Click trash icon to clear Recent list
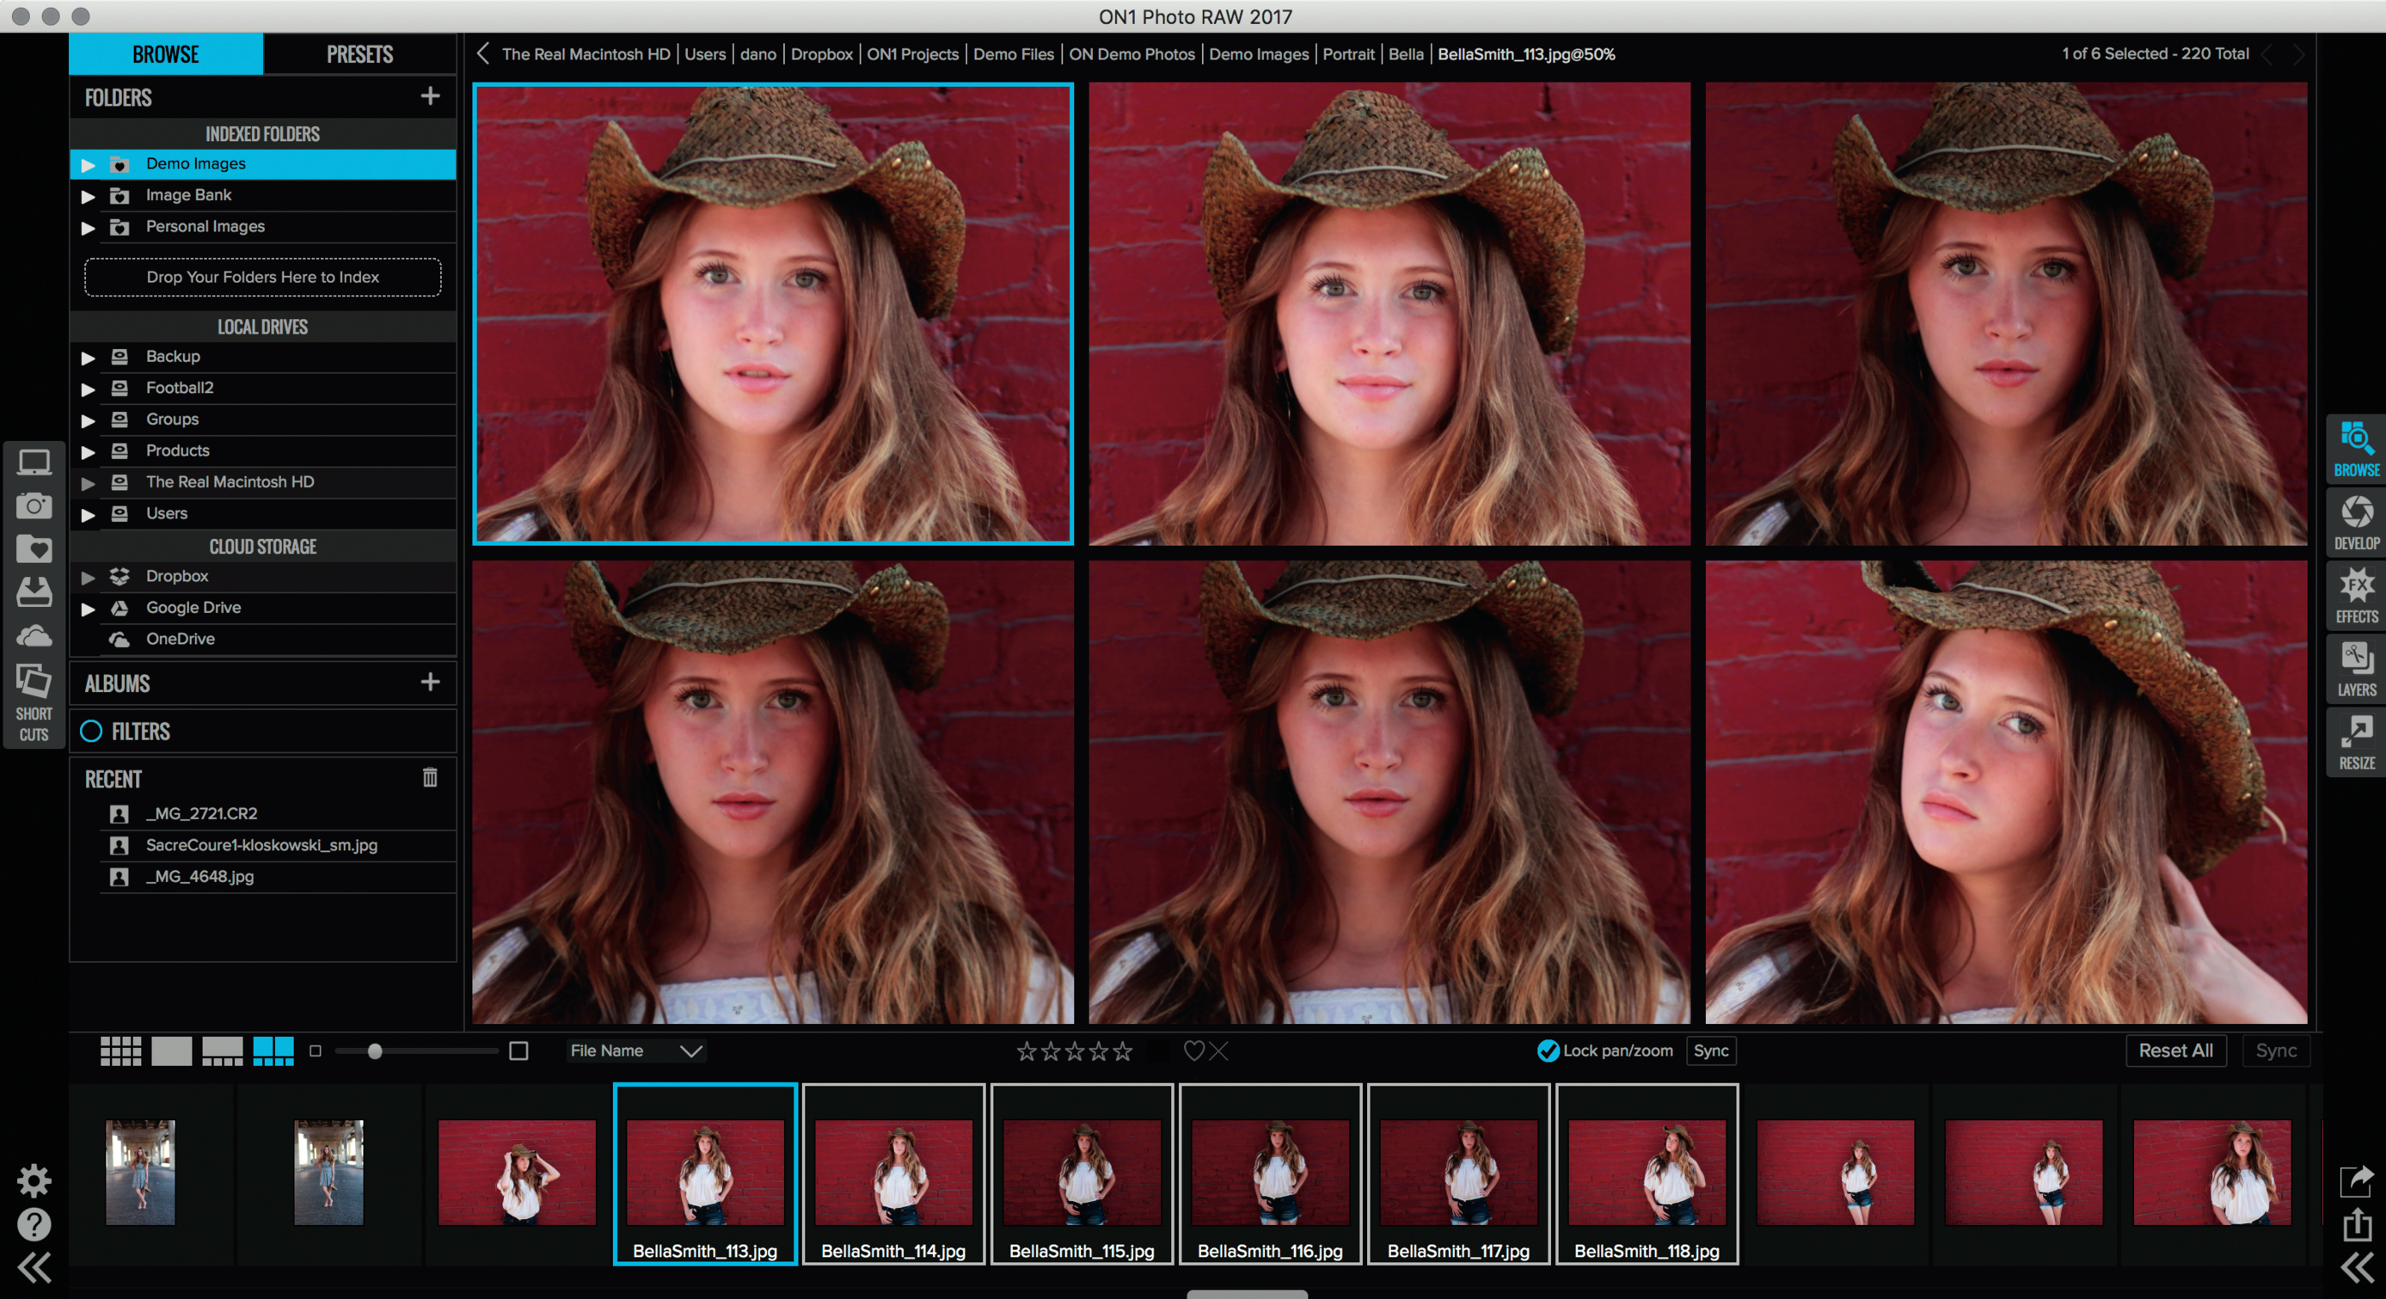This screenshot has height=1299, width=2386. point(430,778)
